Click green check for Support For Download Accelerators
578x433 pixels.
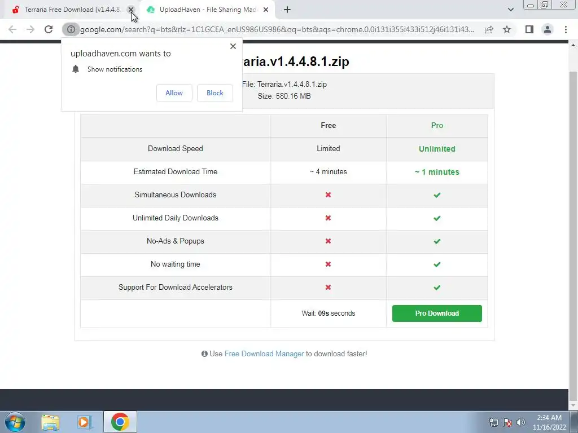[437, 288]
